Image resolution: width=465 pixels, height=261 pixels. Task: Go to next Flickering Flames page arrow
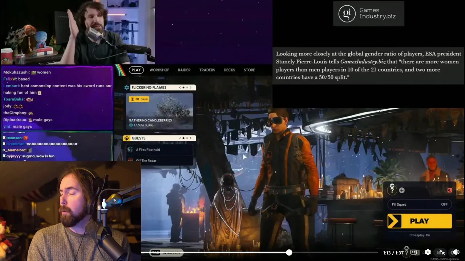click(191, 87)
